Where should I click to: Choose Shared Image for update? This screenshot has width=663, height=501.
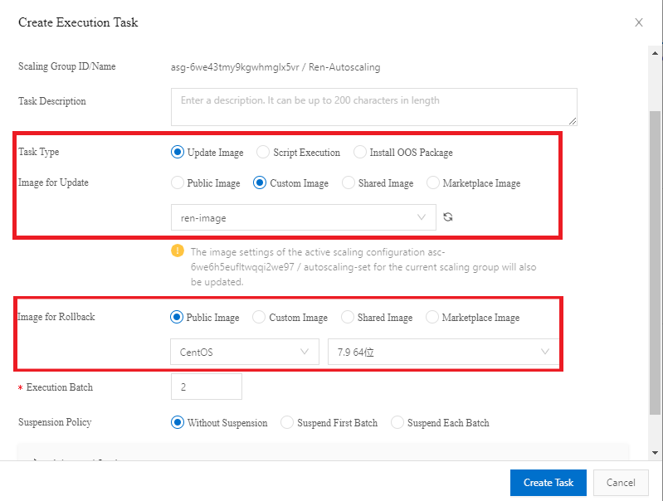[x=349, y=183]
